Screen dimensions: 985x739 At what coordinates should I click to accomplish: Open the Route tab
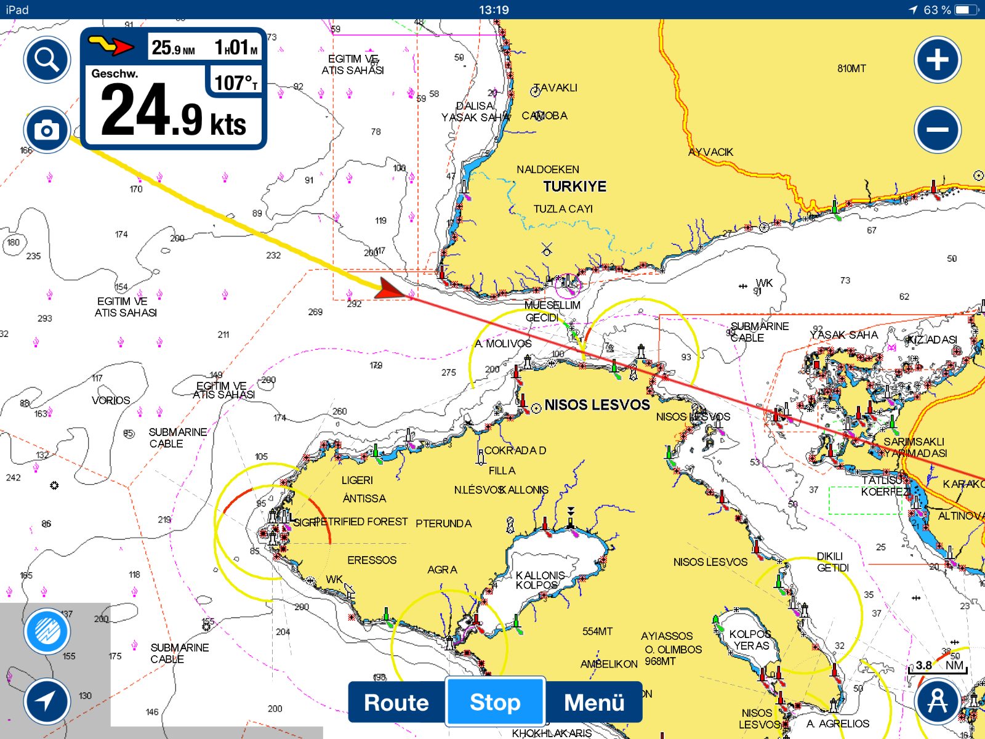[396, 702]
